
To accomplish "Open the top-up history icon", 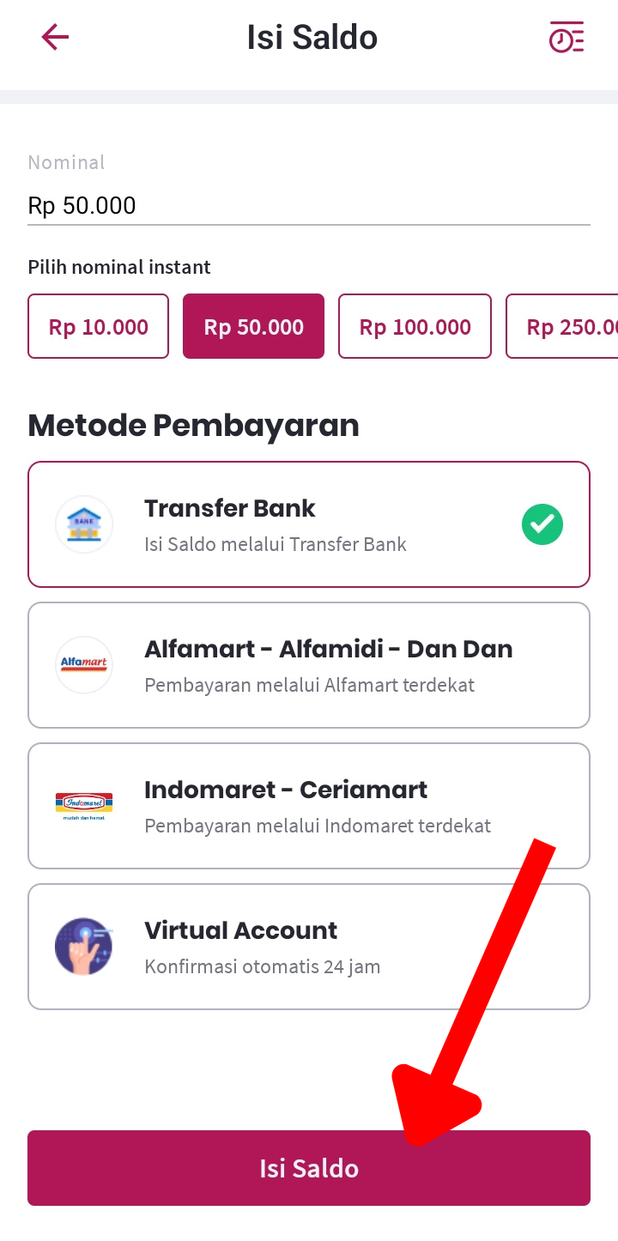I will tap(566, 37).
